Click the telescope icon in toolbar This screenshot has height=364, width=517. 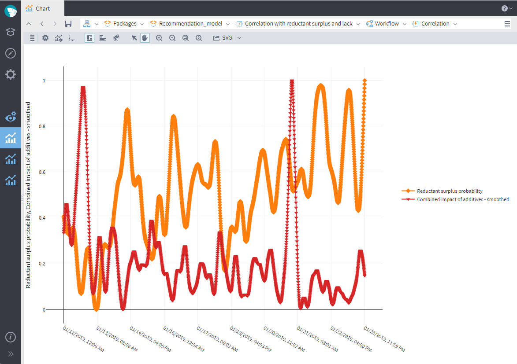116,38
